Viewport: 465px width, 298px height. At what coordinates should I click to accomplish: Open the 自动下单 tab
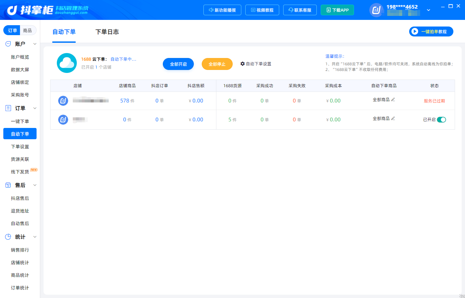[x=64, y=32]
